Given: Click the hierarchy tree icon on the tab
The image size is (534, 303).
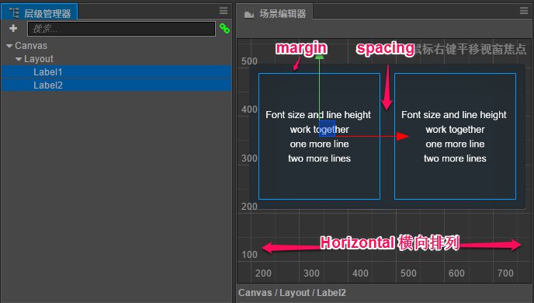Looking at the screenshot, I should pos(14,13).
